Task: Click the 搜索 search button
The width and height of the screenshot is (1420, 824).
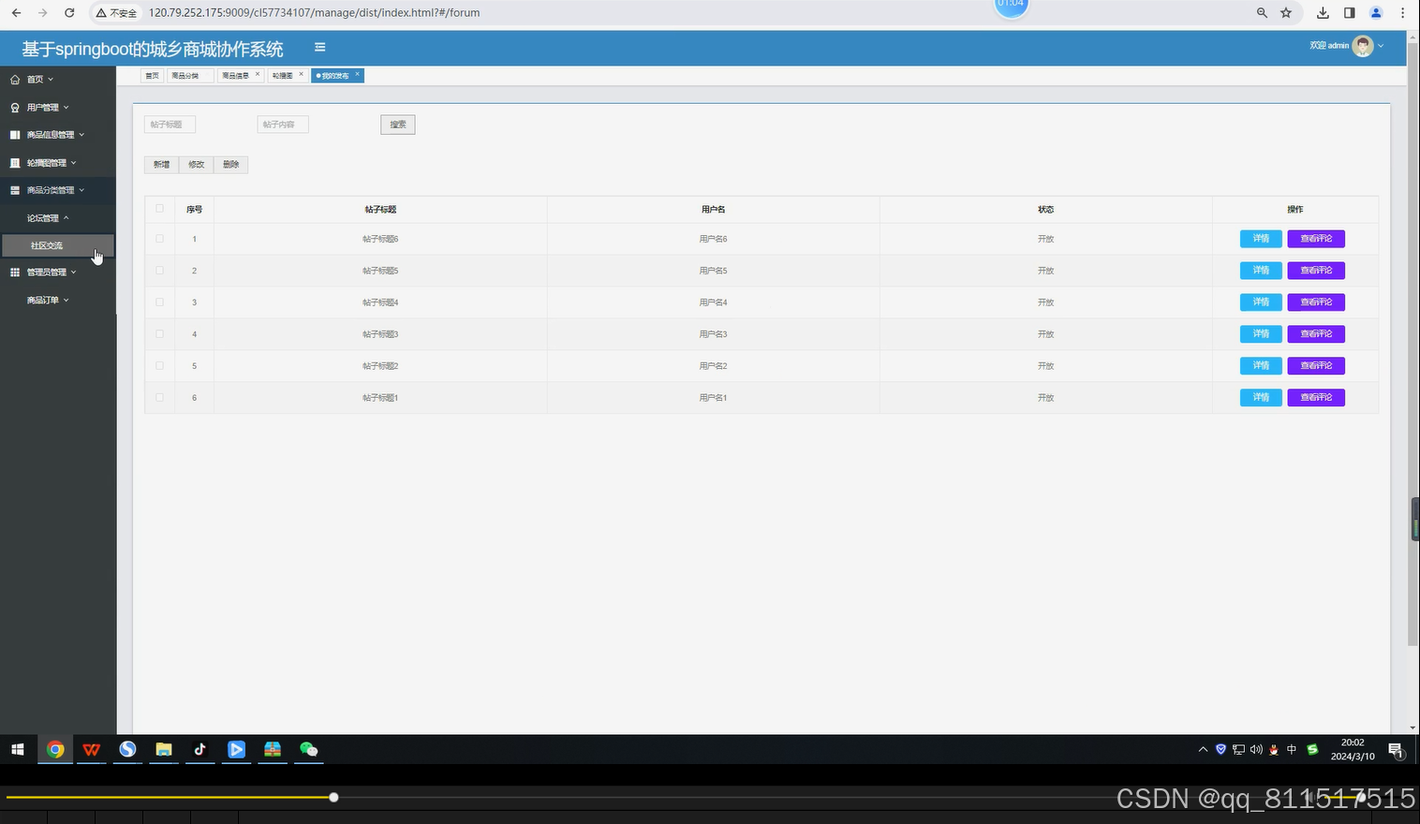Action: pos(398,125)
